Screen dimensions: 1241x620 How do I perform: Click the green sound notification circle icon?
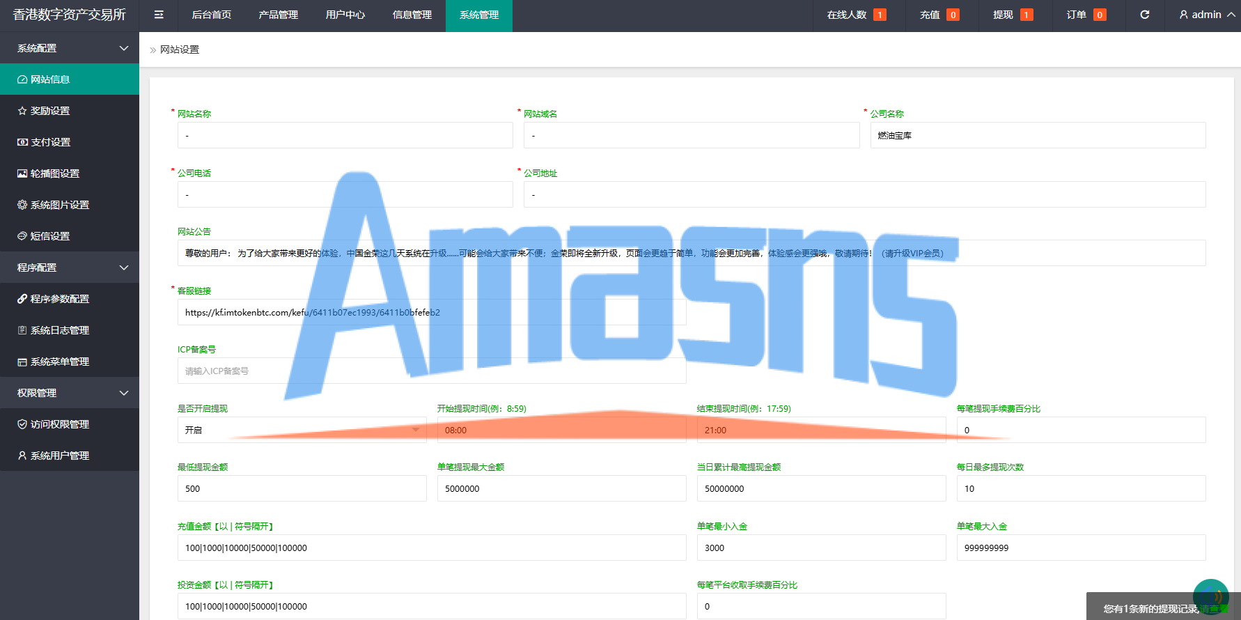pos(1210,596)
